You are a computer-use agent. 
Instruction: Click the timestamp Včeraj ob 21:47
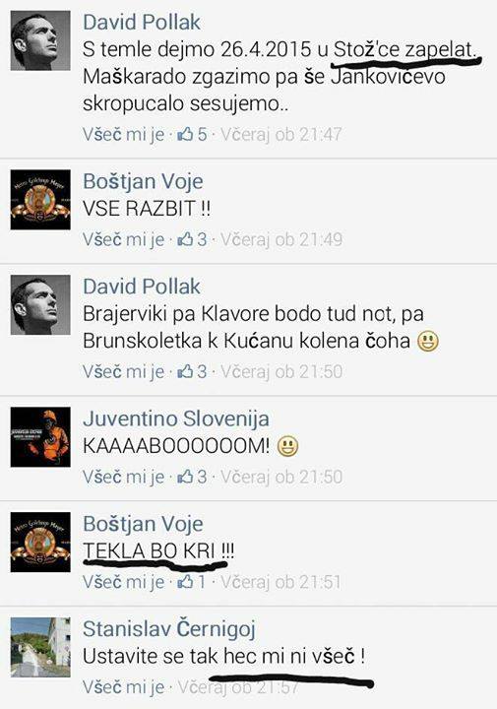280,134
